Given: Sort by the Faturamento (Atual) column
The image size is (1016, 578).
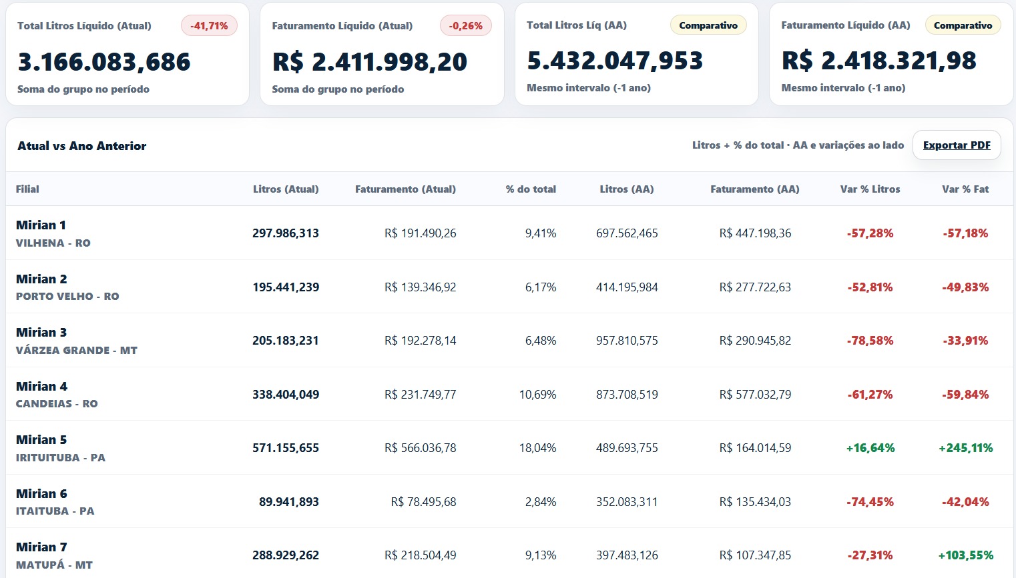Looking at the screenshot, I should (x=406, y=189).
